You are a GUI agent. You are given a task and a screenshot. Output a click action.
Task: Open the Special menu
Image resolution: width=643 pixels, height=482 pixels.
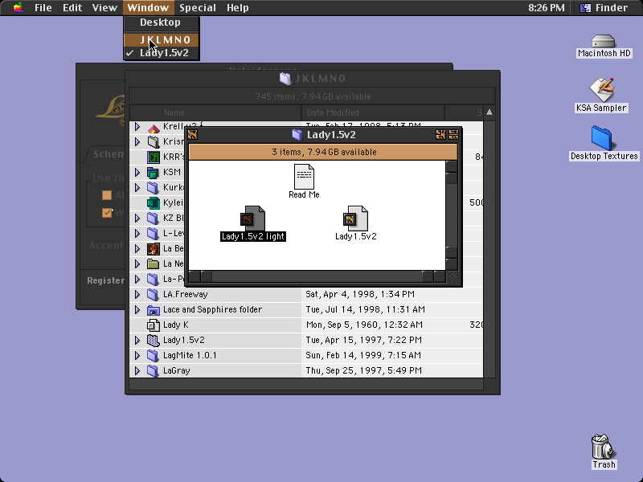click(x=197, y=7)
